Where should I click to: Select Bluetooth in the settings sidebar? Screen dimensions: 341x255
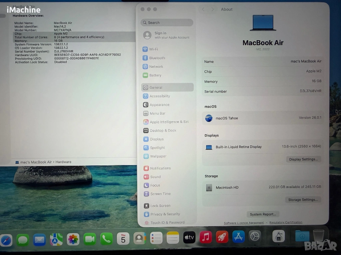click(x=157, y=58)
